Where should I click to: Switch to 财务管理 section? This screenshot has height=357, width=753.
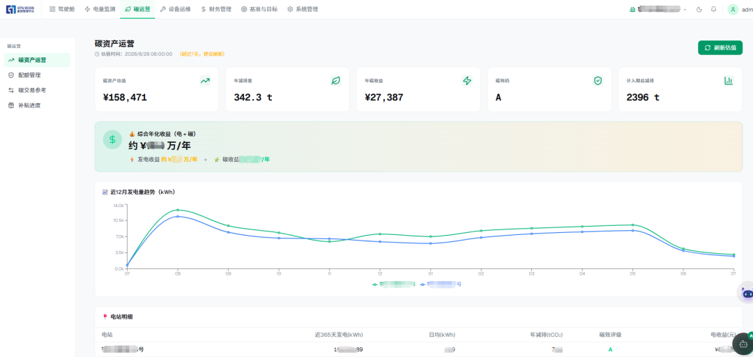(x=215, y=9)
